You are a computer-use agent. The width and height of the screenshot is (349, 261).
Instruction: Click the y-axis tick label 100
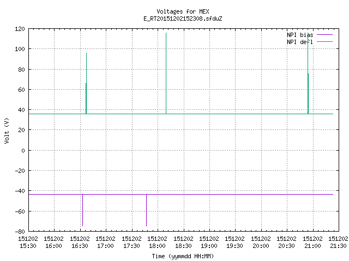pos(20,49)
